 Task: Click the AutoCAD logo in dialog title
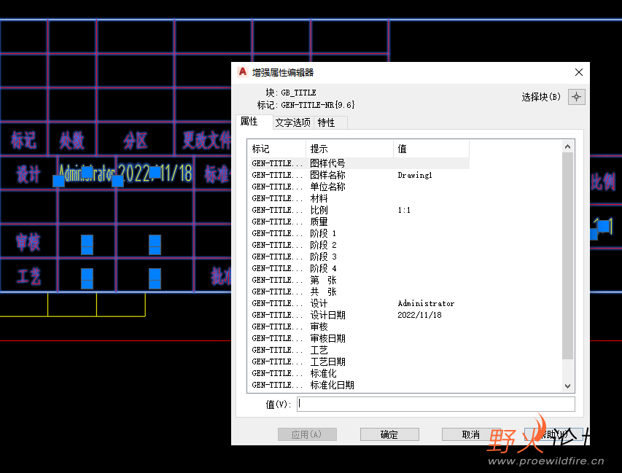pyautogui.click(x=242, y=72)
